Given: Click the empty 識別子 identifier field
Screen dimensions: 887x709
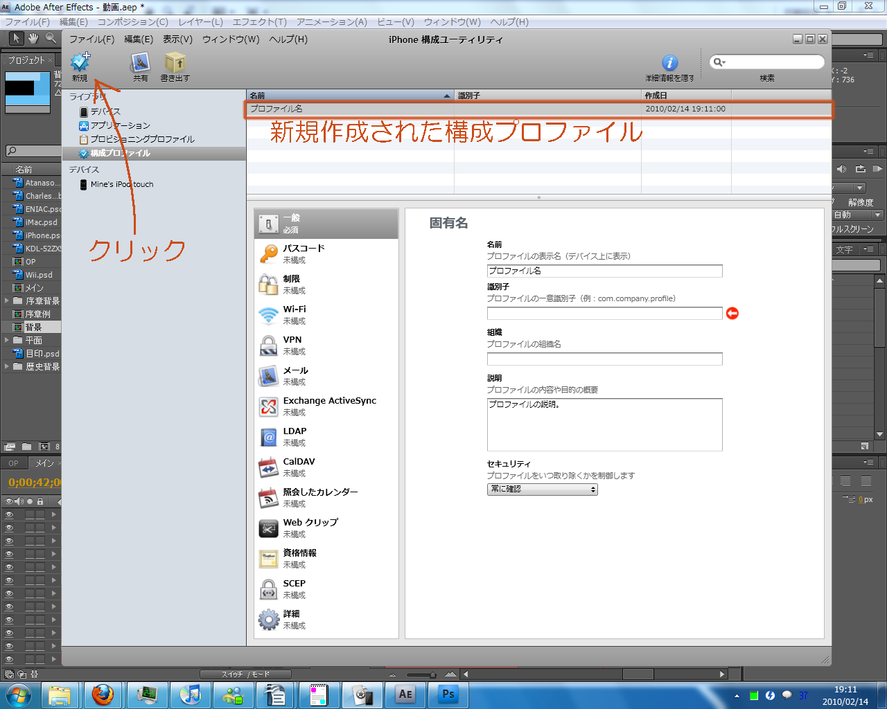Looking at the screenshot, I should [604, 313].
